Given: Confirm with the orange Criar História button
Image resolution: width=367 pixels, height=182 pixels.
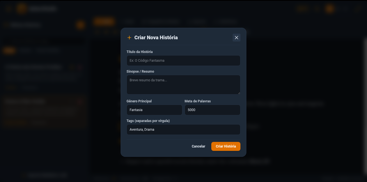Looking at the screenshot, I should (226, 146).
